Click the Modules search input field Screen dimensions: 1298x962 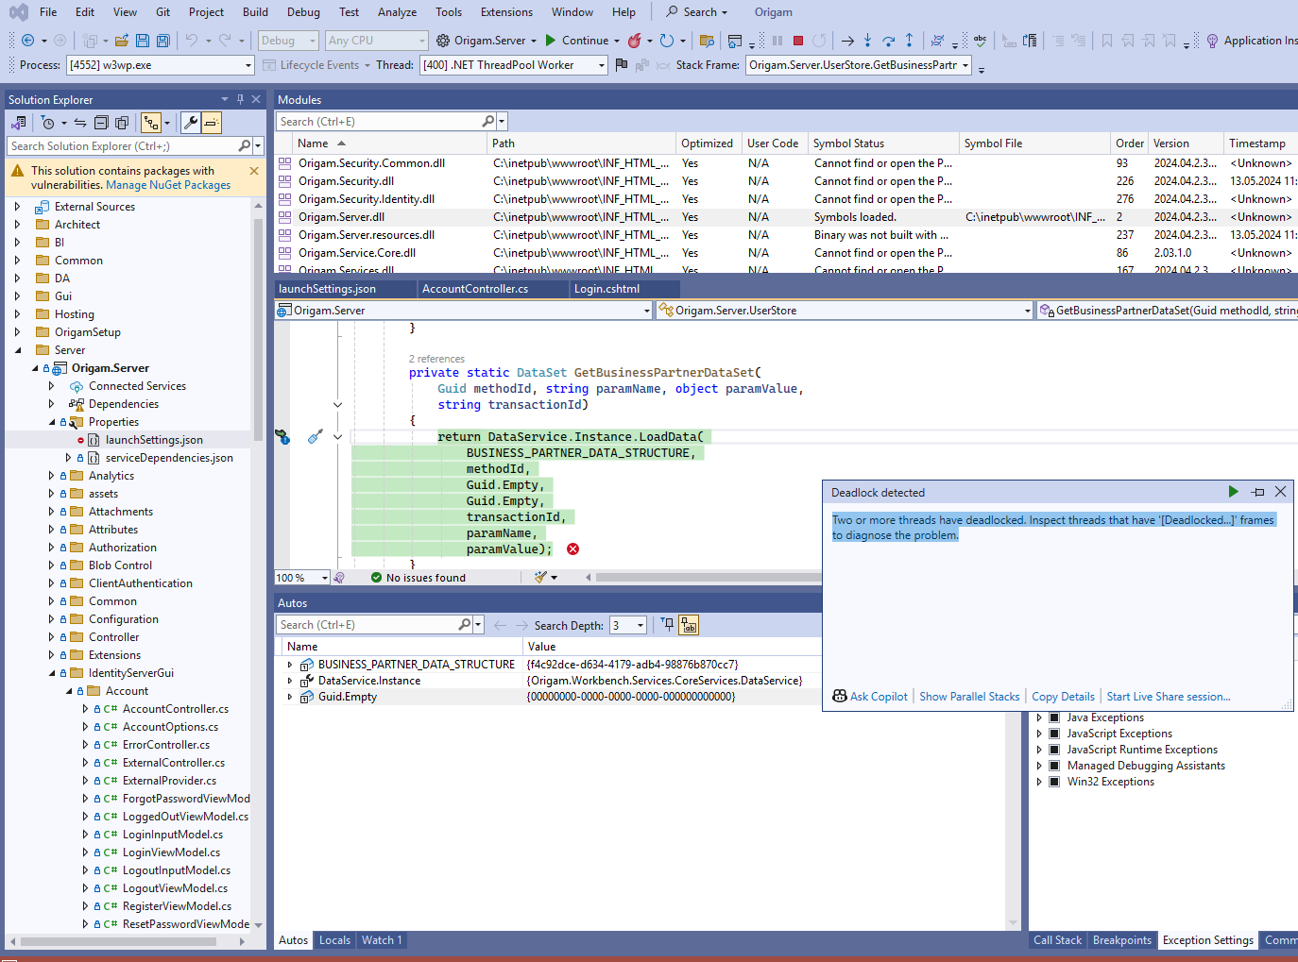378,122
